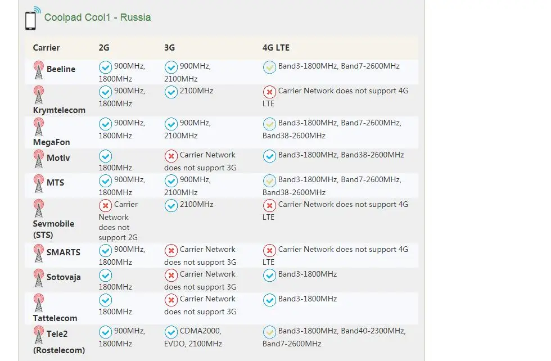Open the Coolpad Cool1 - Russia heading

97,17
